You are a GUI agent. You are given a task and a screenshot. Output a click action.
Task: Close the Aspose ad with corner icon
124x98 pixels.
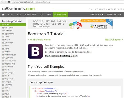click(x=112, y=20)
